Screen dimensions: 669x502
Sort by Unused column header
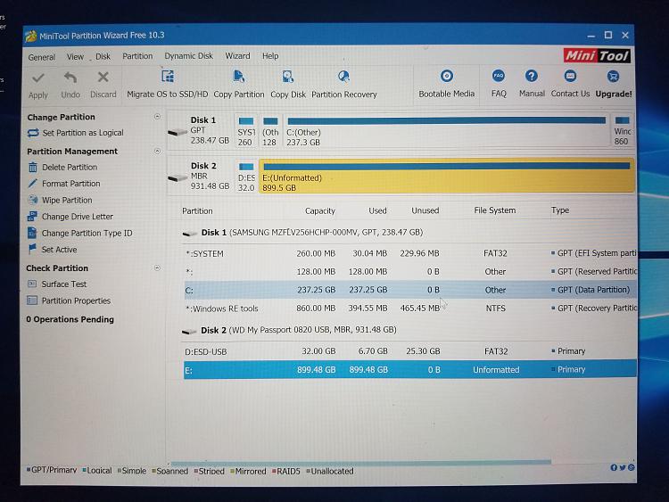[425, 210]
